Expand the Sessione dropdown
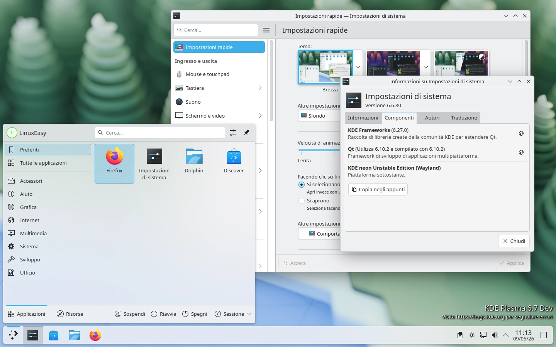Image resolution: width=556 pixels, height=347 pixels. [233, 314]
